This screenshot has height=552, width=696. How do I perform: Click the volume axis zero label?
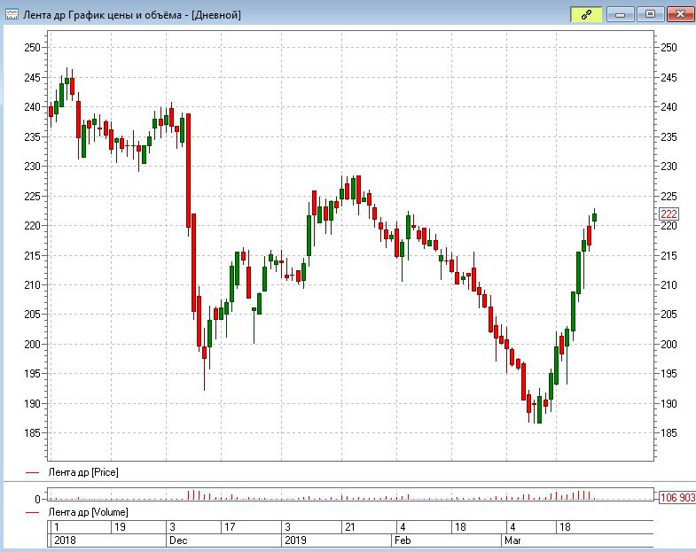click(38, 499)
